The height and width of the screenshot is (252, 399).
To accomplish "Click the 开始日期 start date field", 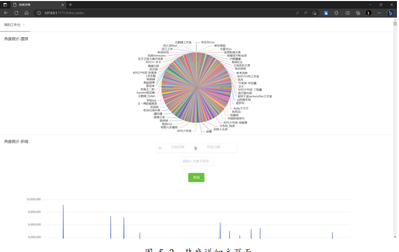I will tap(177, 147).
